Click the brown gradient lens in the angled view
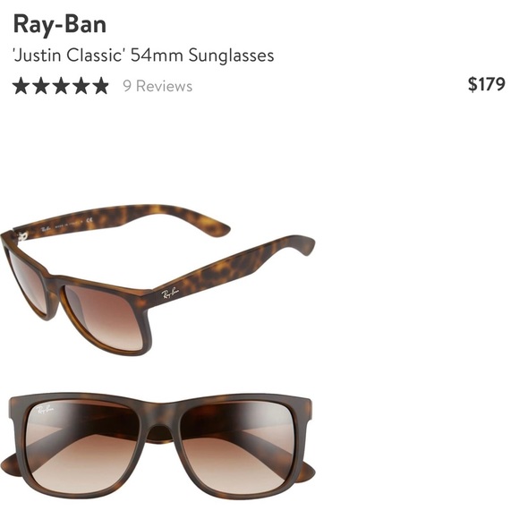This screenshot has height=519, width=519. click(x=106, y=317)
